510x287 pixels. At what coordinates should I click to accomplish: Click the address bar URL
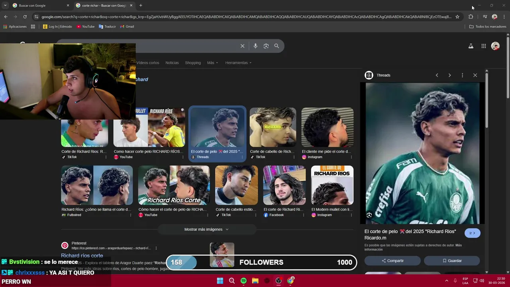point(246,17)
